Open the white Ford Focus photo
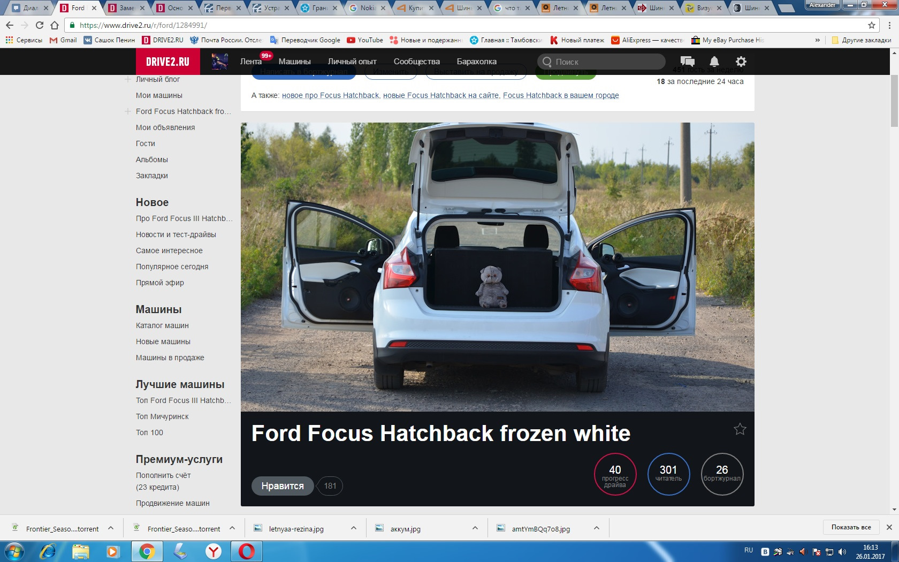Image resolution: width=899 pixels, height=562 pixels. tap(497, 267)
